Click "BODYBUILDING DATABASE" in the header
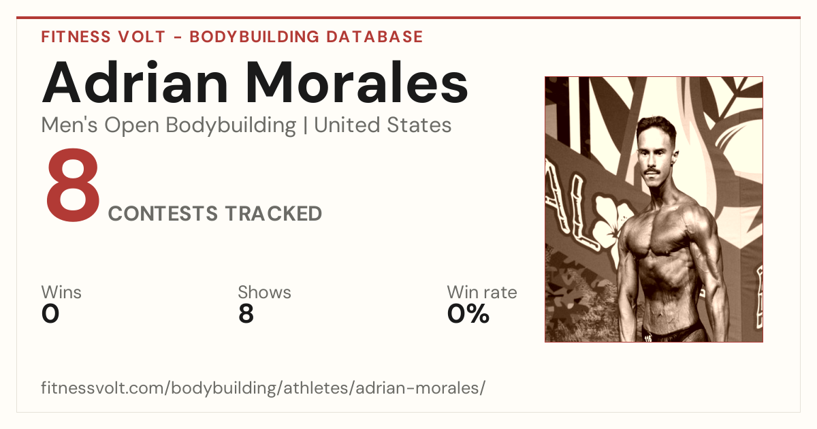The image size is (817, 429). 306,37
